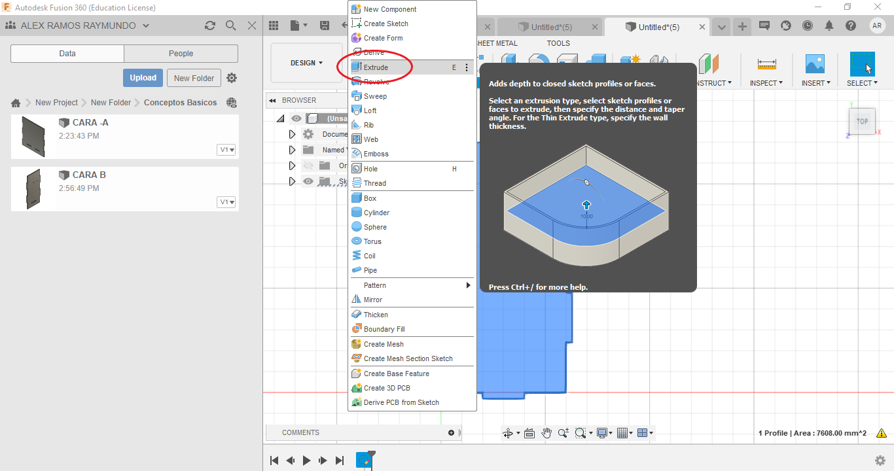Screen dimensions: 894x471
Task: Go to New Project breadcrumb
Action: coord(56,103)
